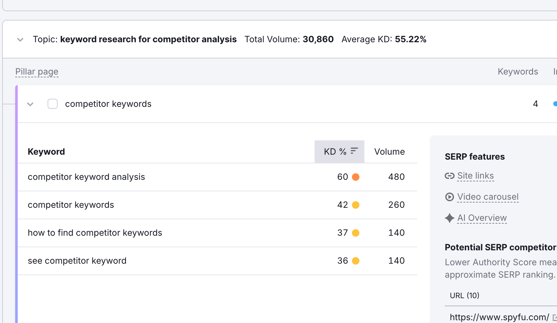
Task: Click the Site links chain icon
Action: click(449, 176)
